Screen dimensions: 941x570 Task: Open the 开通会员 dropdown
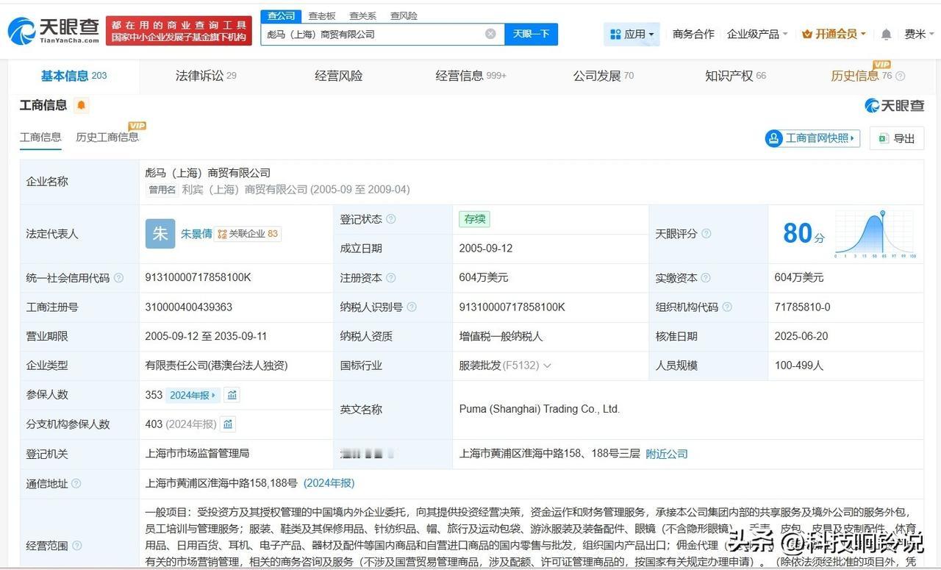point(834,35)
